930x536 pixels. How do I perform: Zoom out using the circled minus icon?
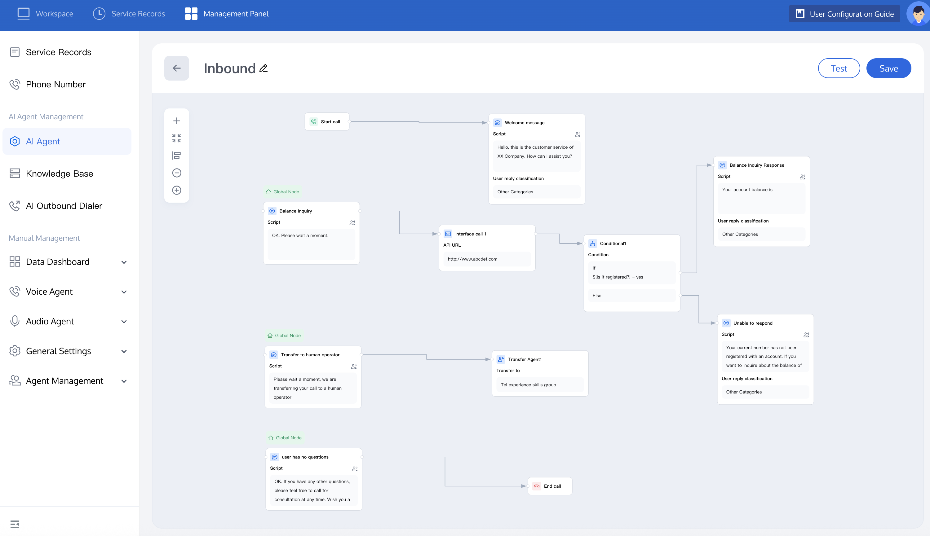[x=176, y=173]
